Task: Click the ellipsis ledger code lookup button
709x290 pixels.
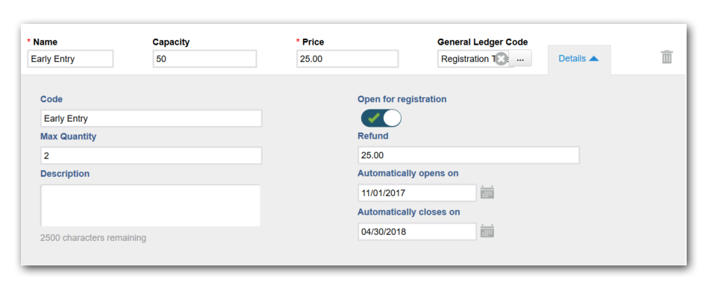Action: 520,59
